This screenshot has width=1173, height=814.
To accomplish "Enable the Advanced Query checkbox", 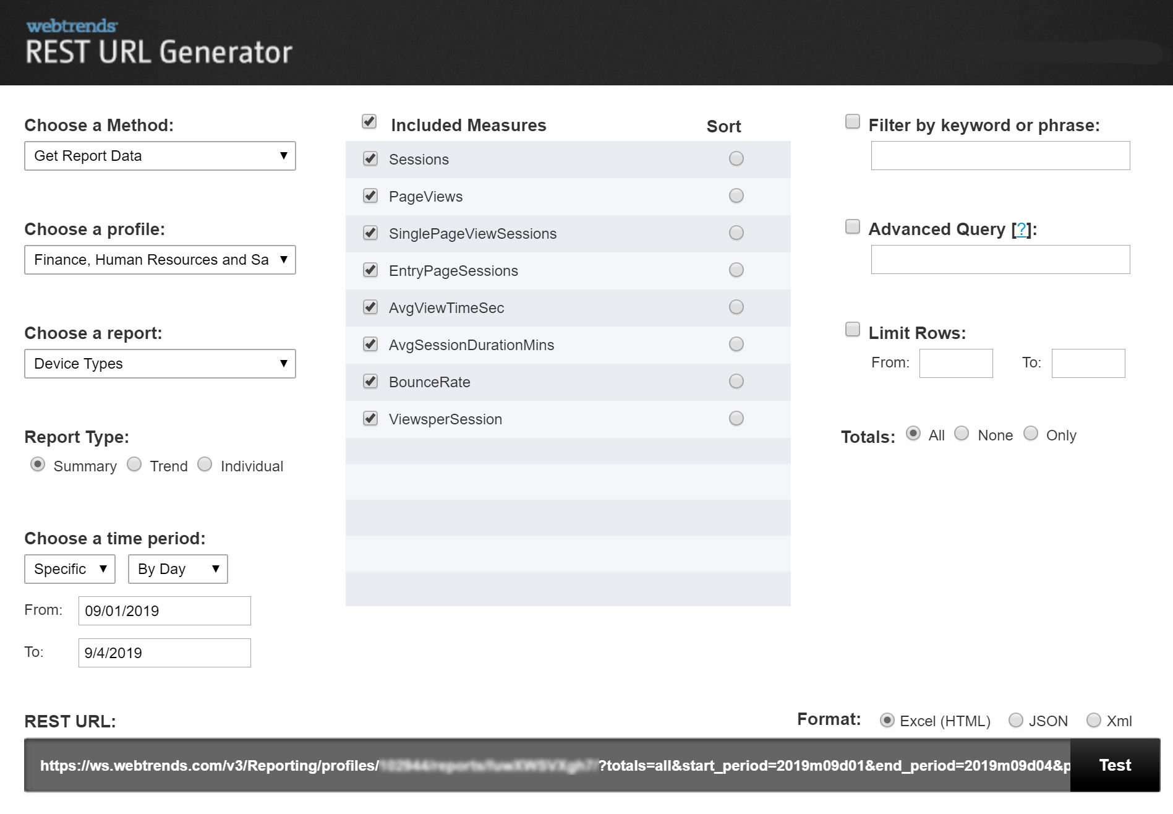I will [x=853, y=227].
